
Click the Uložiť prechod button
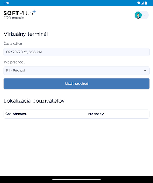pos(77,84)
